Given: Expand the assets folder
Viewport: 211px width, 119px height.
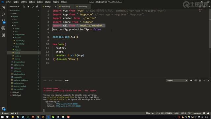Looking at the screenshot, I should coord(17,29).
